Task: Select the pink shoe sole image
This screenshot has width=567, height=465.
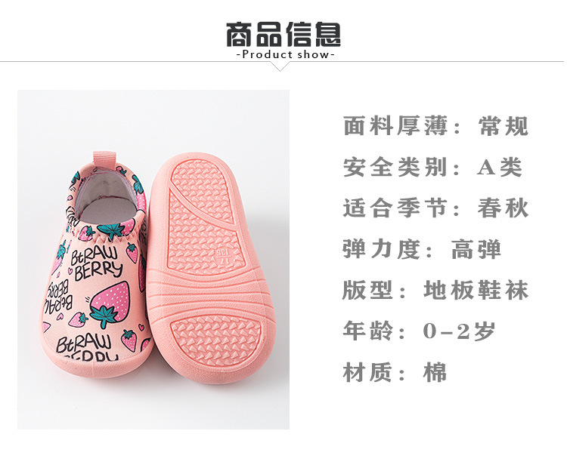Action: [x=211, y=268]
